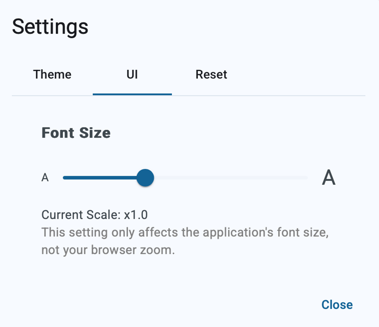
Task: Click the text 'not your browser zoom'
Action: click(108, 250)
